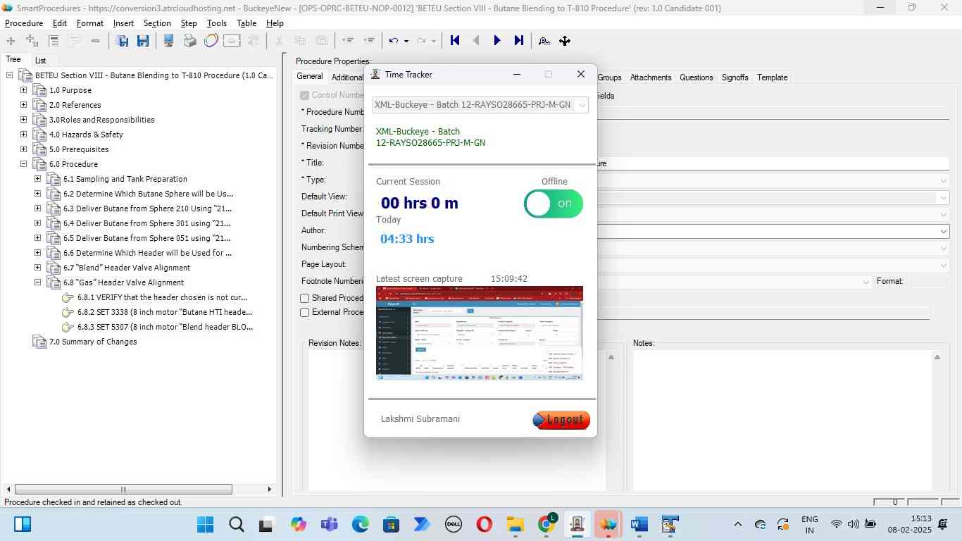Screen dimensions: 962x541
Task: Click the next-step blue play arrow
Action: pyautogui.click(x=497, y=41)
